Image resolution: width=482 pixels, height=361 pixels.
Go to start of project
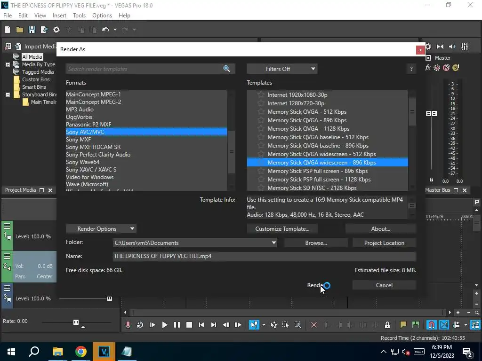coord(201,325)
